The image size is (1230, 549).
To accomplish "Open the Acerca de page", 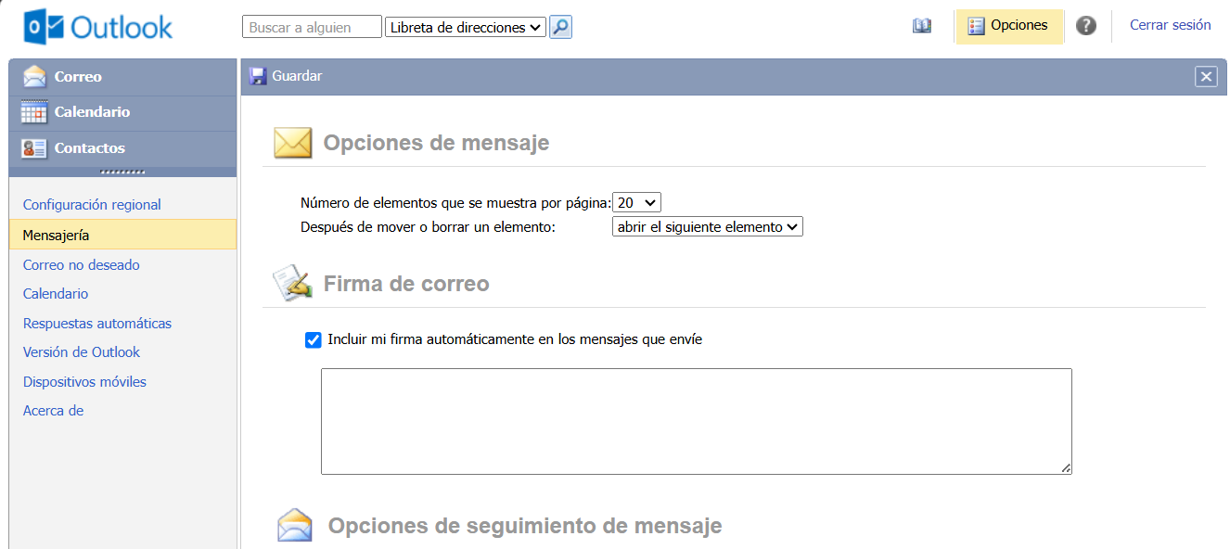I will click(53, 411).
